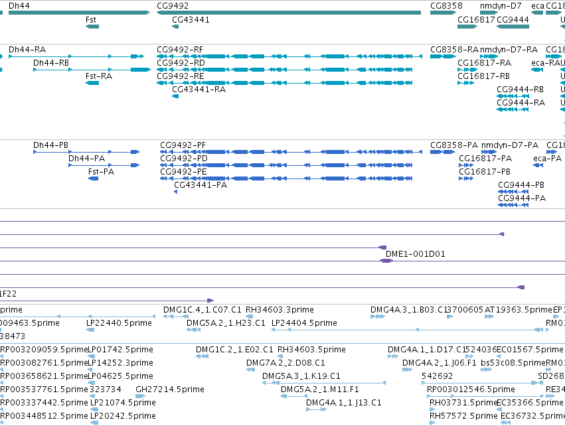
Task: Click the CG8358-RA transcript label
Action: (x=454, y=50)
